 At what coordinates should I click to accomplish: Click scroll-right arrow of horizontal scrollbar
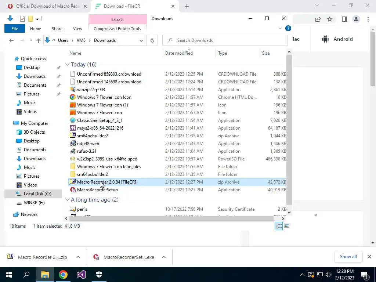pyautogui.click(x=283, y=219)
